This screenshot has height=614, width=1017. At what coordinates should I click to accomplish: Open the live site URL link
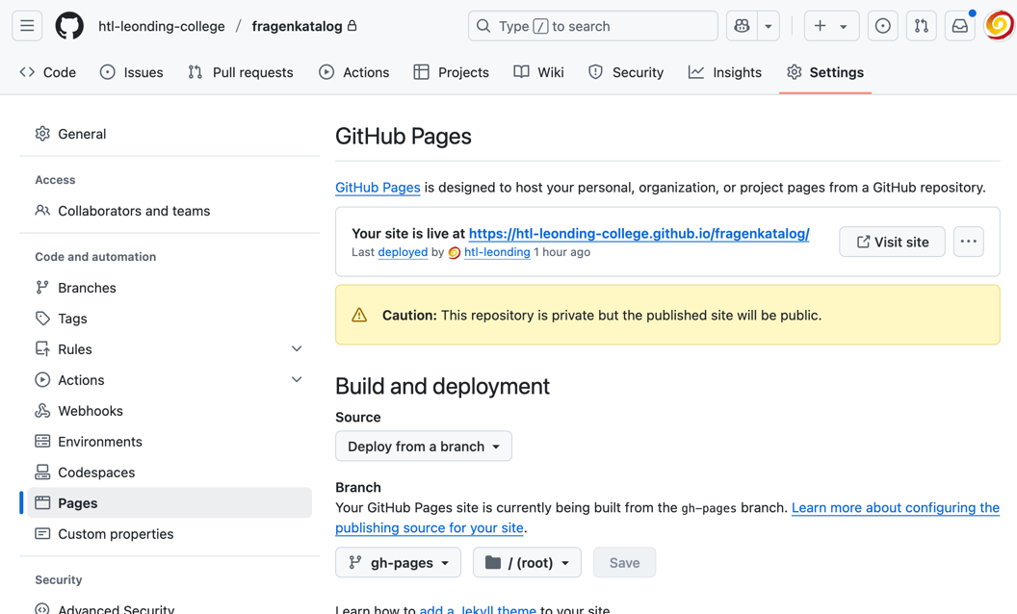(x=639, y=233)
